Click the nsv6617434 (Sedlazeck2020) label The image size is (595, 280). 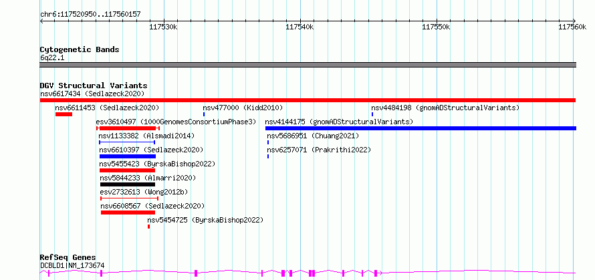92,94
